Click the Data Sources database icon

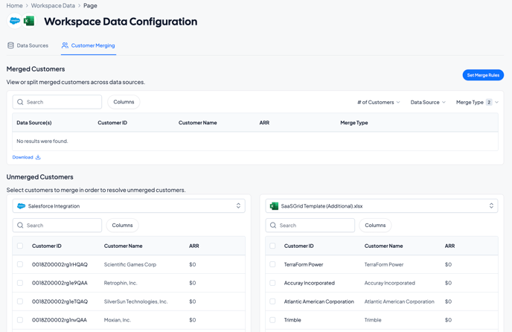click(10, 45)
